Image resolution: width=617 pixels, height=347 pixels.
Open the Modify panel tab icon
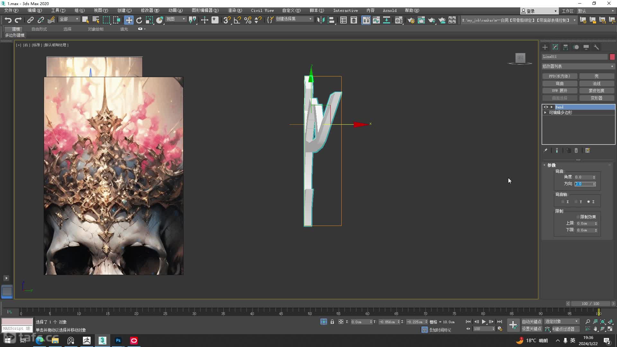(x=555, y=47)
